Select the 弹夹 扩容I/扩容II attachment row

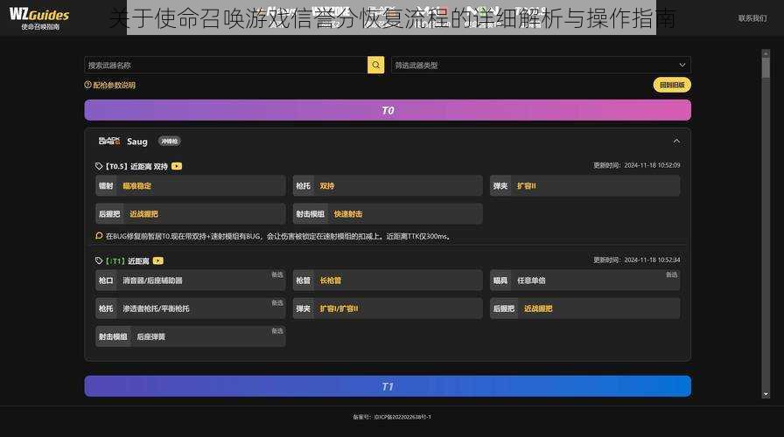click(x=388, y=309)
